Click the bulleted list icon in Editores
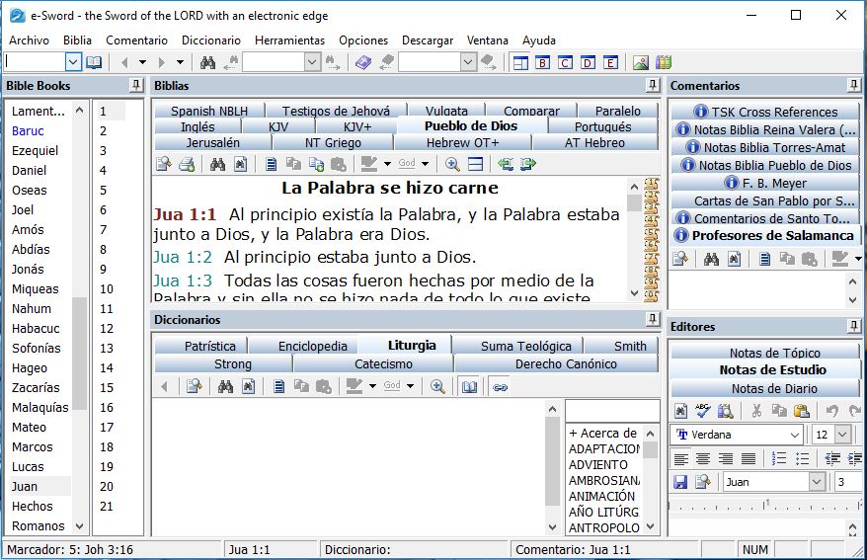Image resolution: width=867 pixels, height=560 pixels. tap(802, 458)
